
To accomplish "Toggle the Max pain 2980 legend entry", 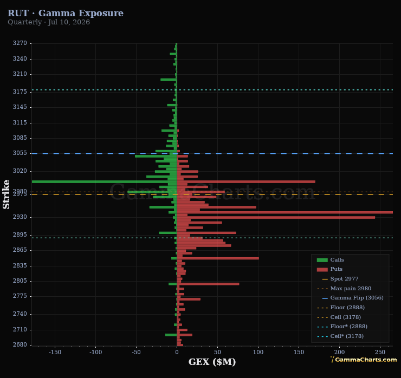I will (x=344, y=289).
